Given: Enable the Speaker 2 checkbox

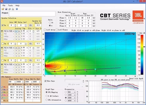Looking at the screenshot, I should click(3, 44).
